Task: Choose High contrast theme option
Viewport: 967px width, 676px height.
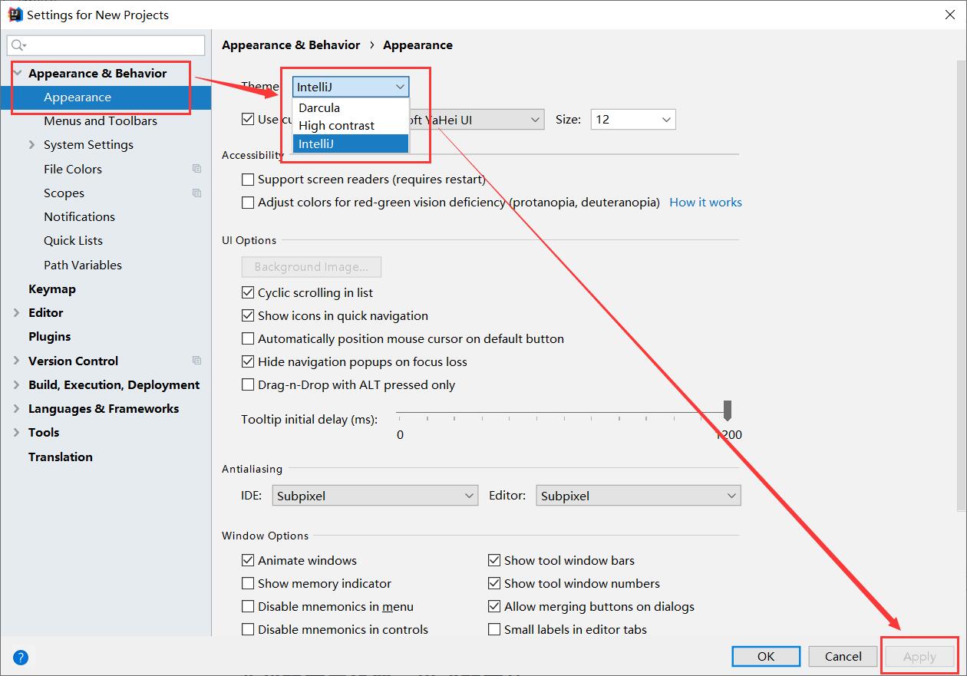Action: click(351, 125)
